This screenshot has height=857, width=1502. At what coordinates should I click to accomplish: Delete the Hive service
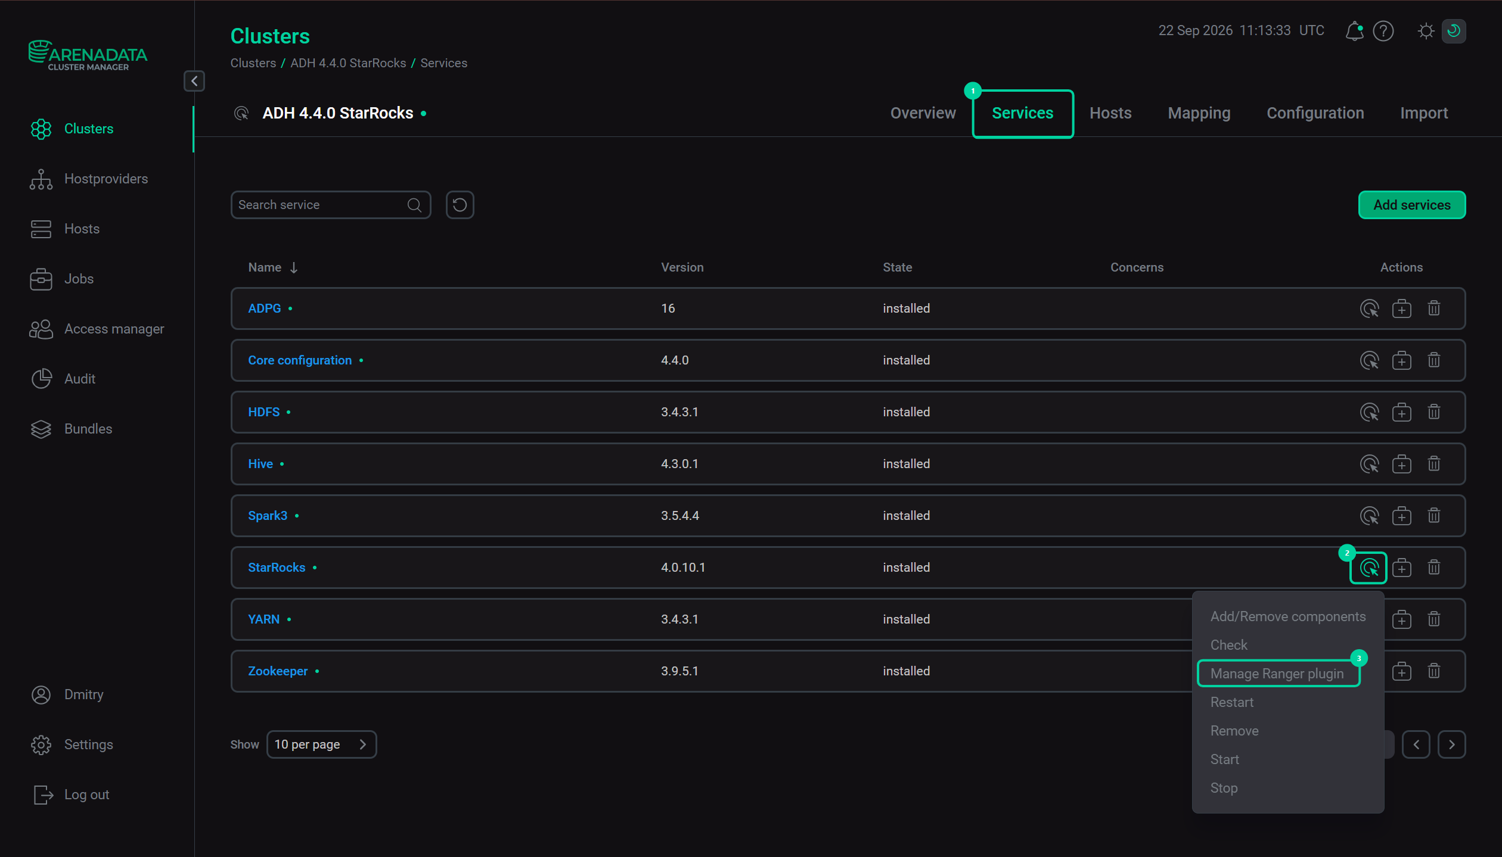pos(1433,464)
